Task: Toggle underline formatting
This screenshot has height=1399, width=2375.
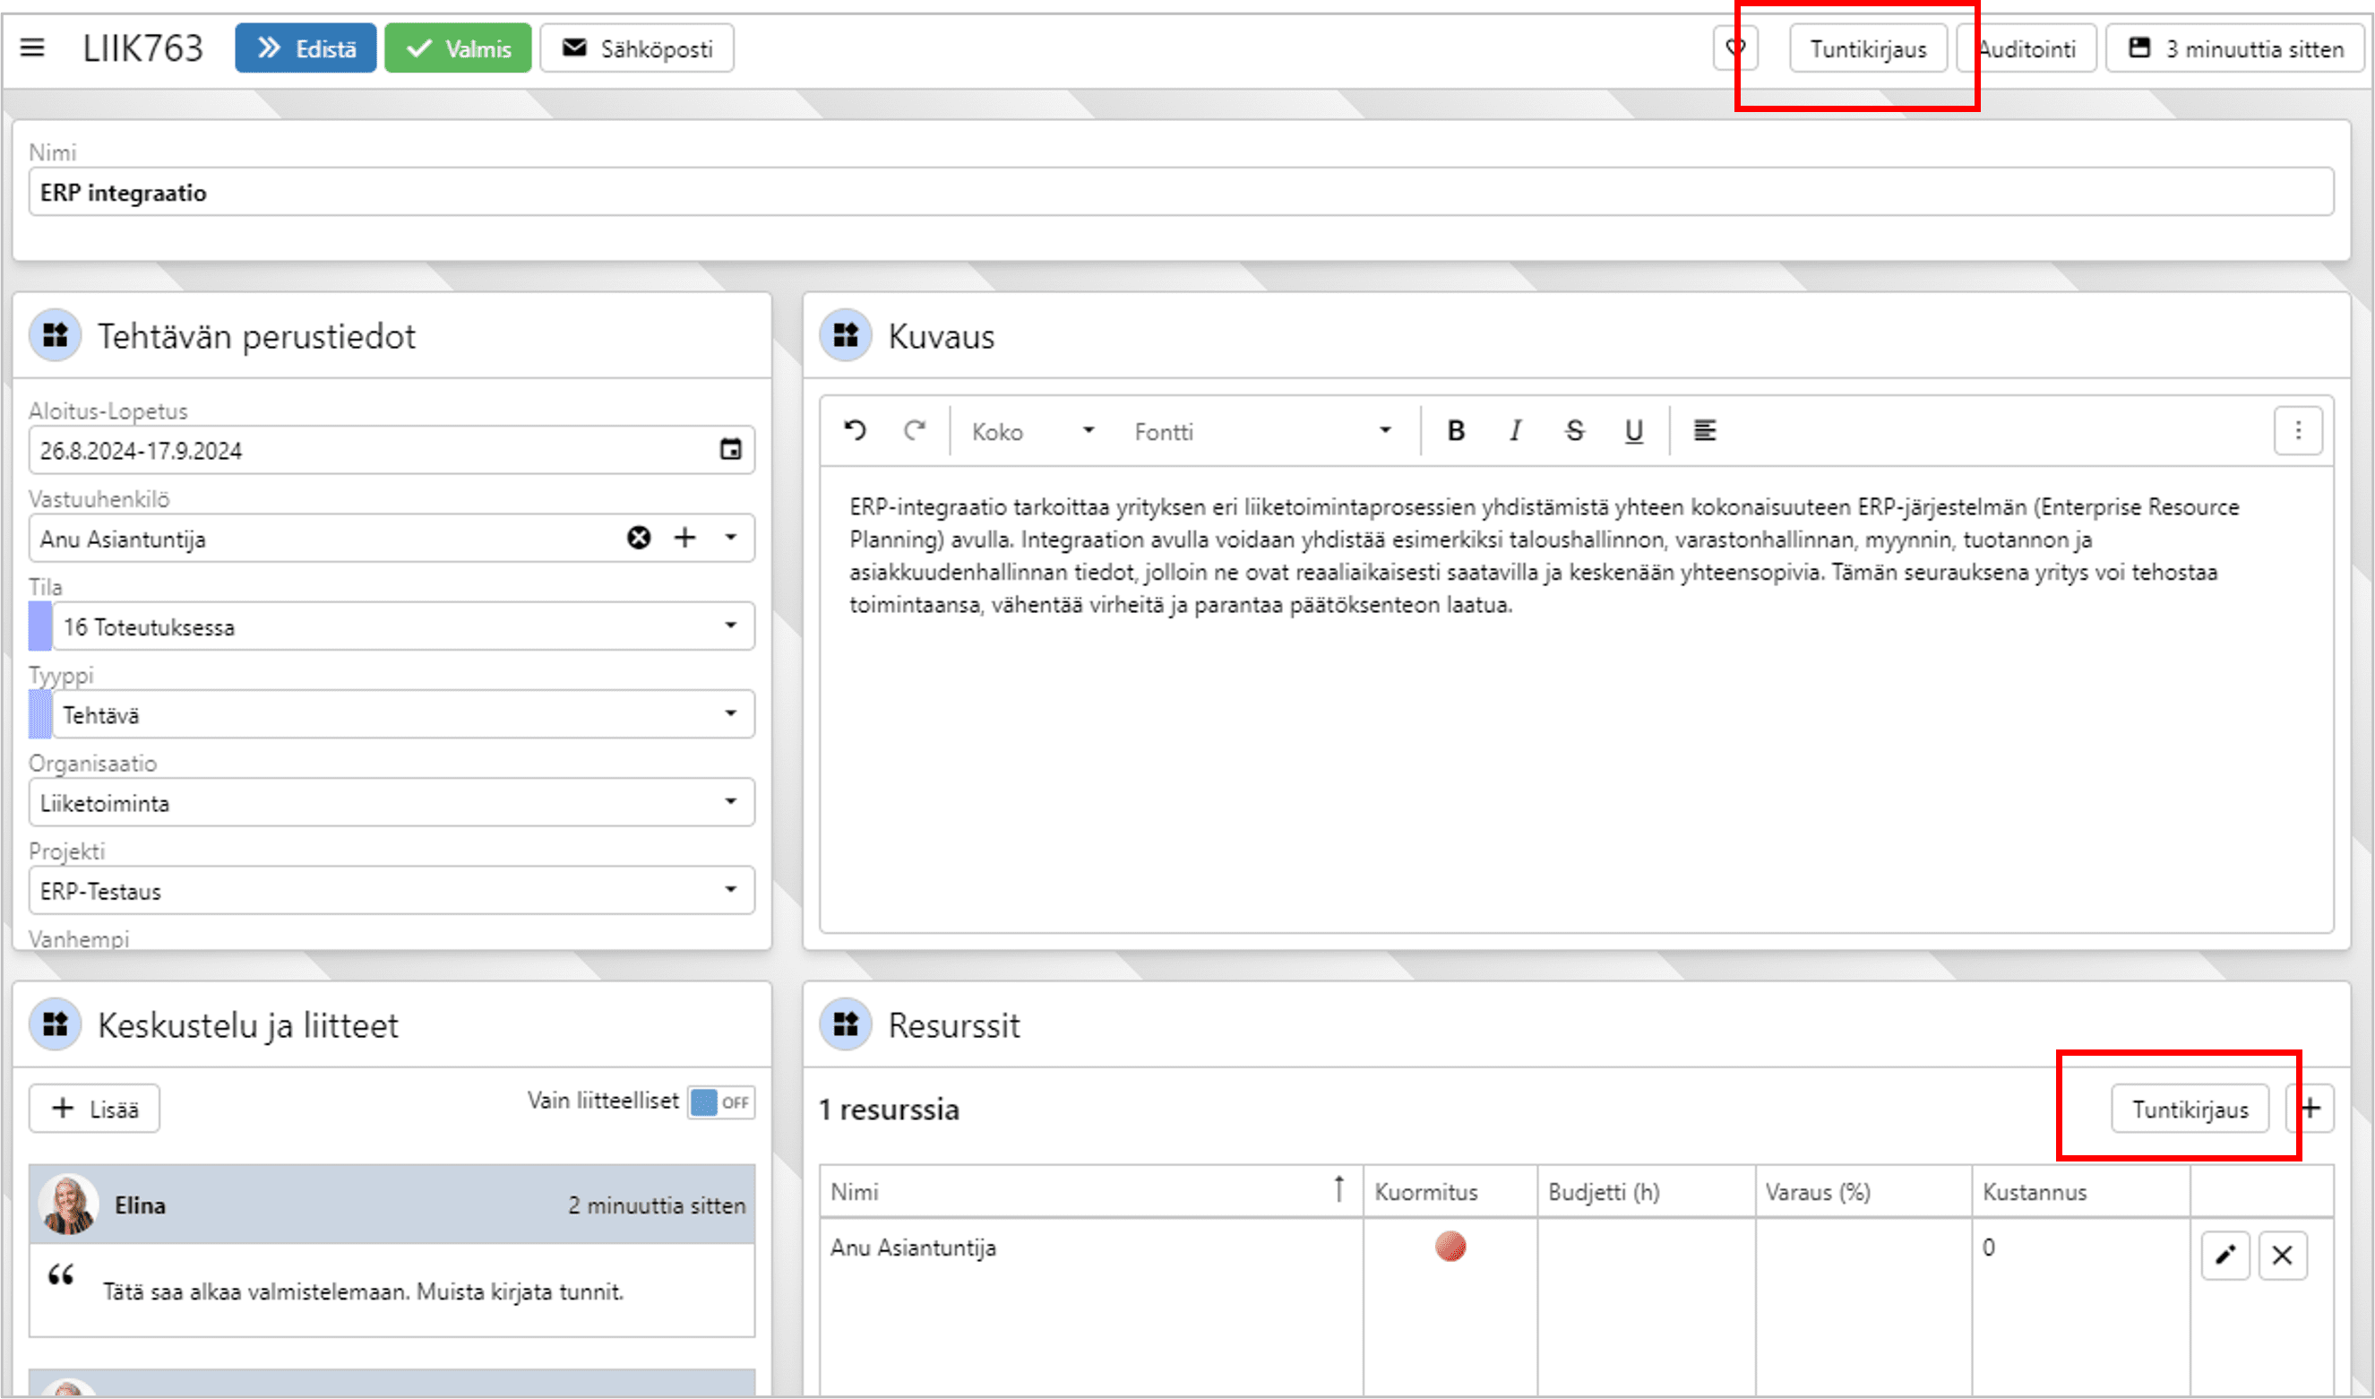Action: click(1633, 431)
